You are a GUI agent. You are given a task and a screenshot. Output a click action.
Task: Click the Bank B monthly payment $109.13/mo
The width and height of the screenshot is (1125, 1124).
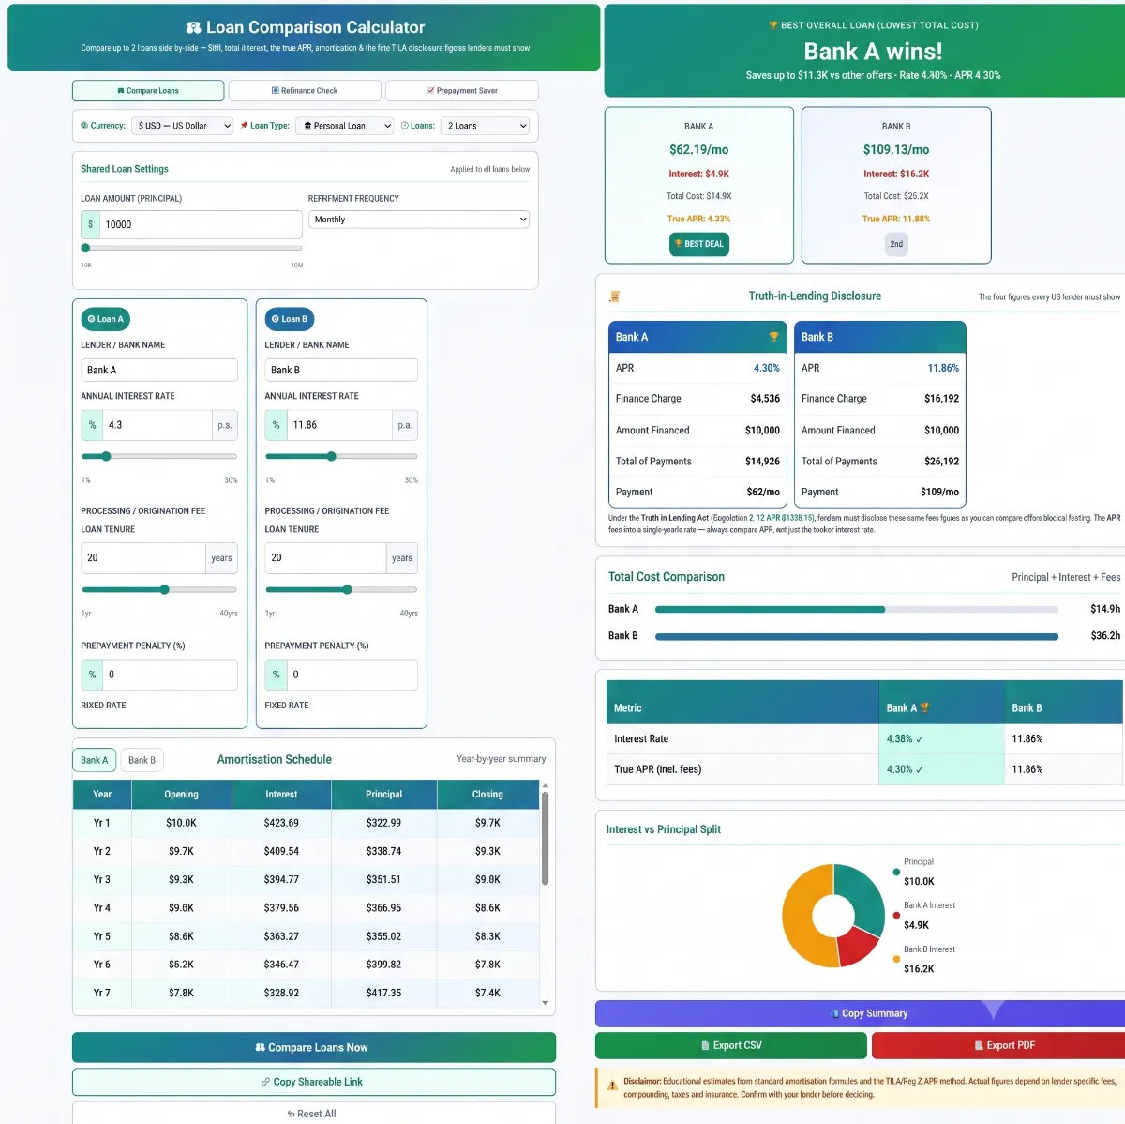(896, 150)
